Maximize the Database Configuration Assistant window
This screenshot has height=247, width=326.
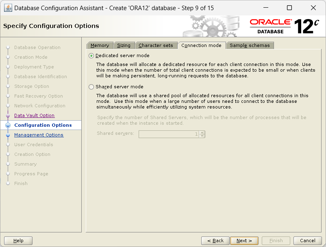pos(289,8)
